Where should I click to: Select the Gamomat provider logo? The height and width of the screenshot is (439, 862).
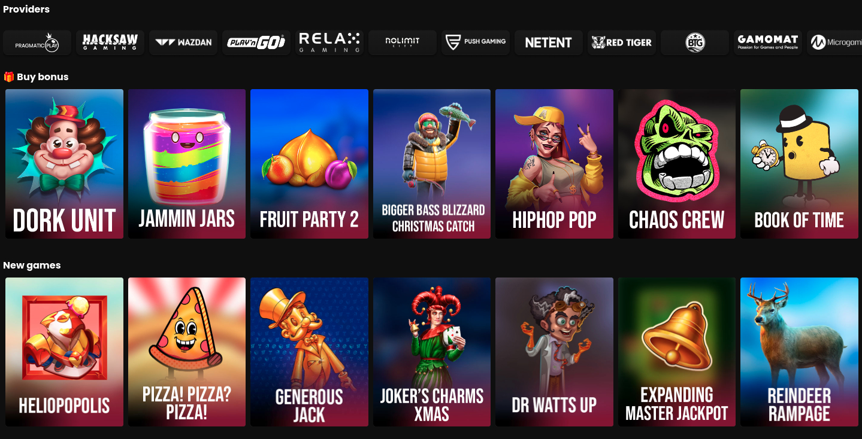pos(768,42)
